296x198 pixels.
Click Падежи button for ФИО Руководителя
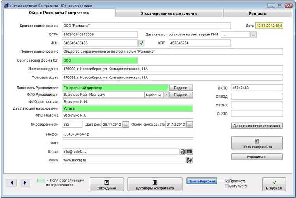click(x=181, y=95)
